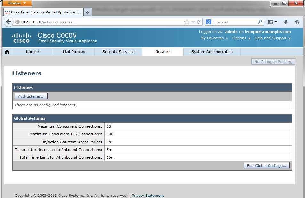Click the Add Listener button
Viewport: 305px width, 198px height.
coord(30,96)
